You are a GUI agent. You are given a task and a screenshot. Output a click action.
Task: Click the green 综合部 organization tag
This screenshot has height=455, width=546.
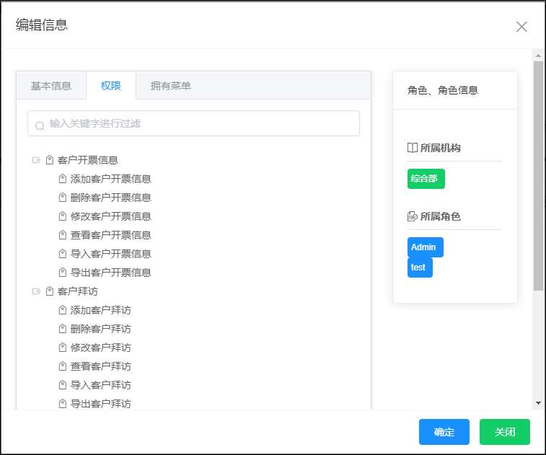426,179
